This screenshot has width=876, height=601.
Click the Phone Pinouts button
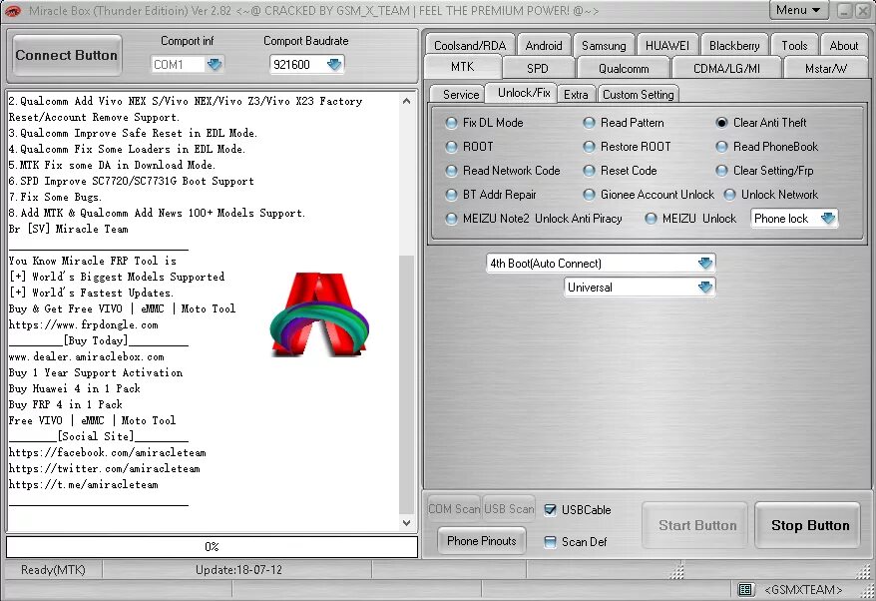tap(482, 541)
